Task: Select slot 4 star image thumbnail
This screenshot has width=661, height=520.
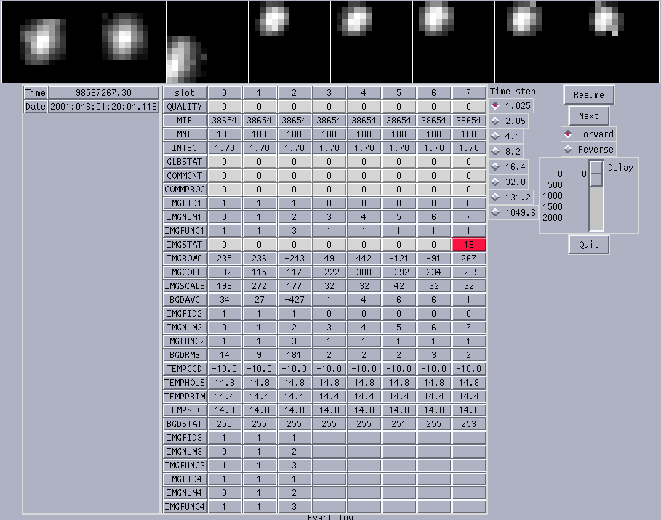Action: click(372, 41)
